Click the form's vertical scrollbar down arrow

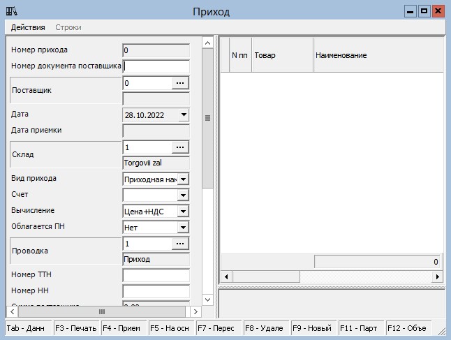[x=207, y=299]
